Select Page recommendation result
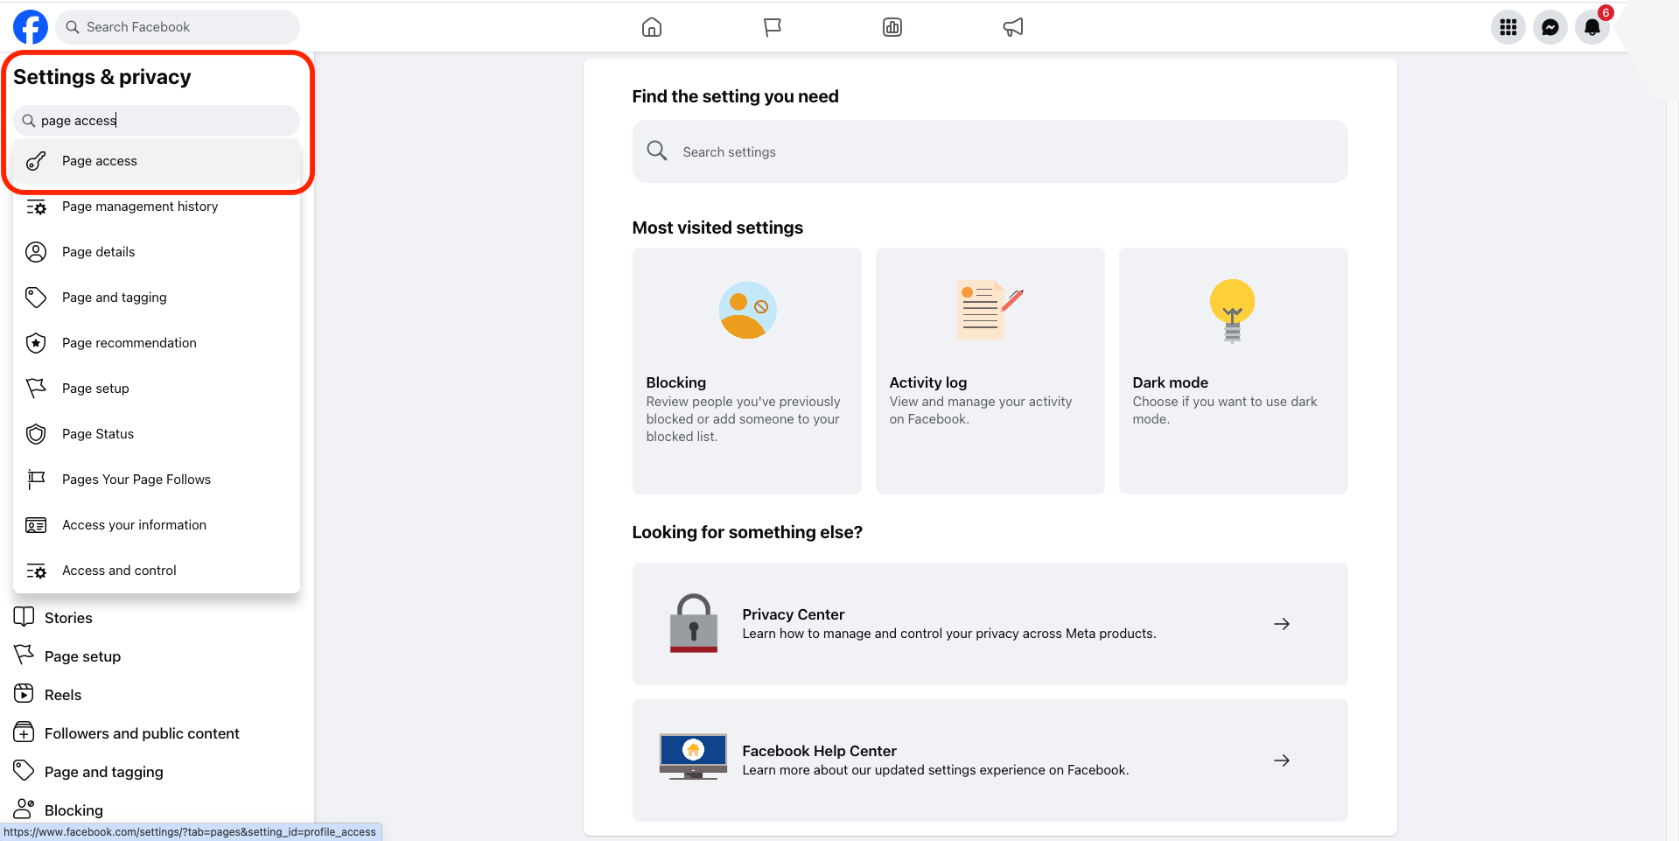 click(x=157, y=343)
